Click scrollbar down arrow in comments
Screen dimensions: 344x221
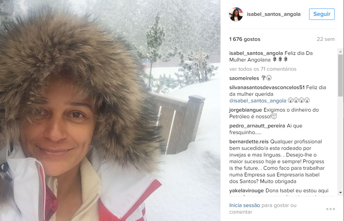click(340, 192)
